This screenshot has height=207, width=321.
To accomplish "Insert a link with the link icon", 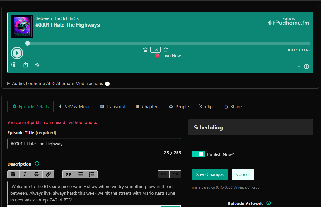I will coord(48,174).
